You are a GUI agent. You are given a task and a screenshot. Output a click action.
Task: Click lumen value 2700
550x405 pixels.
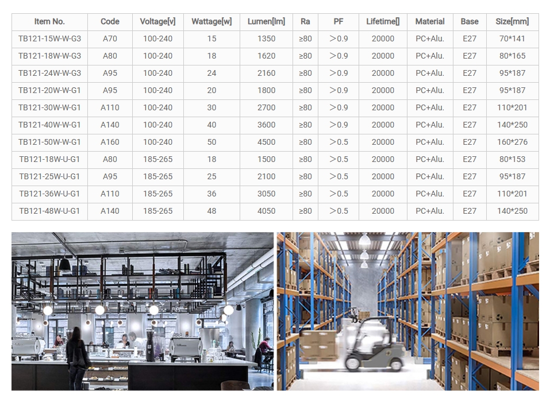266,107
